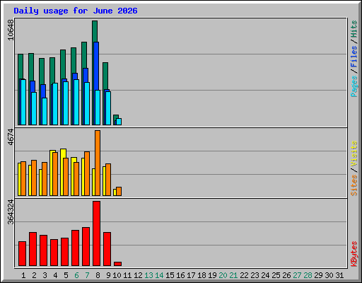Click the Visits legend label

[x=354, y=154]
